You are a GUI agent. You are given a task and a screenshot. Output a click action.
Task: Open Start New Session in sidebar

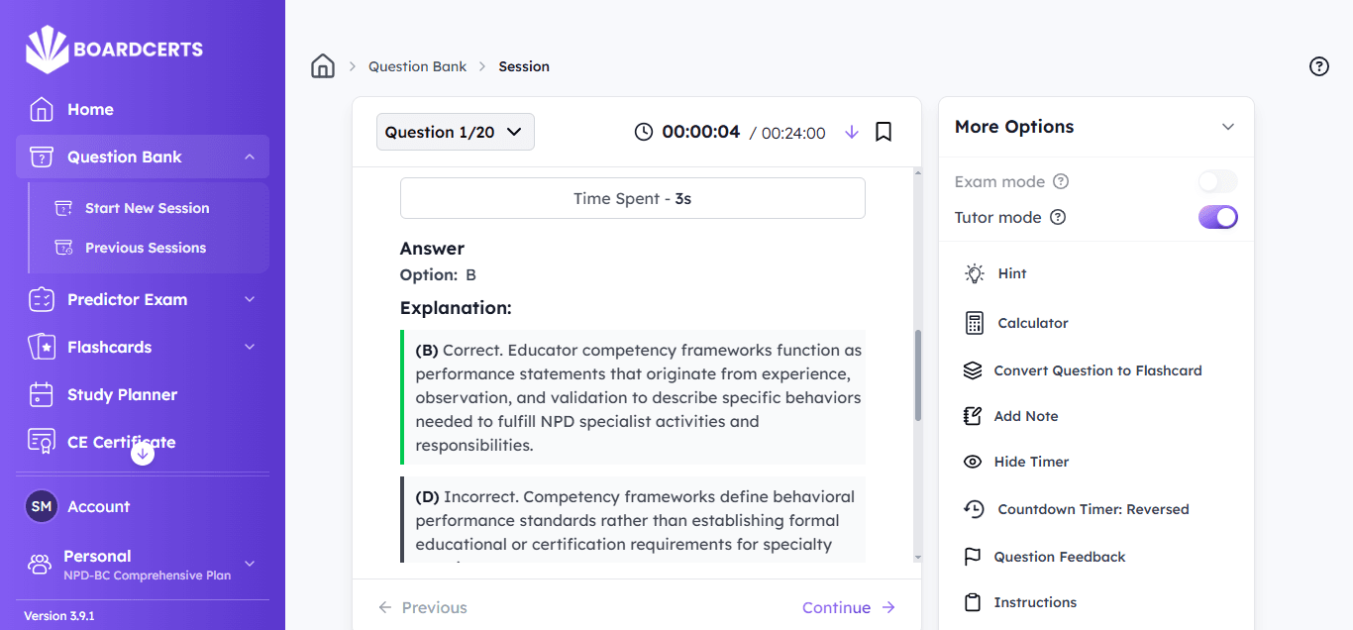(147, 208)
